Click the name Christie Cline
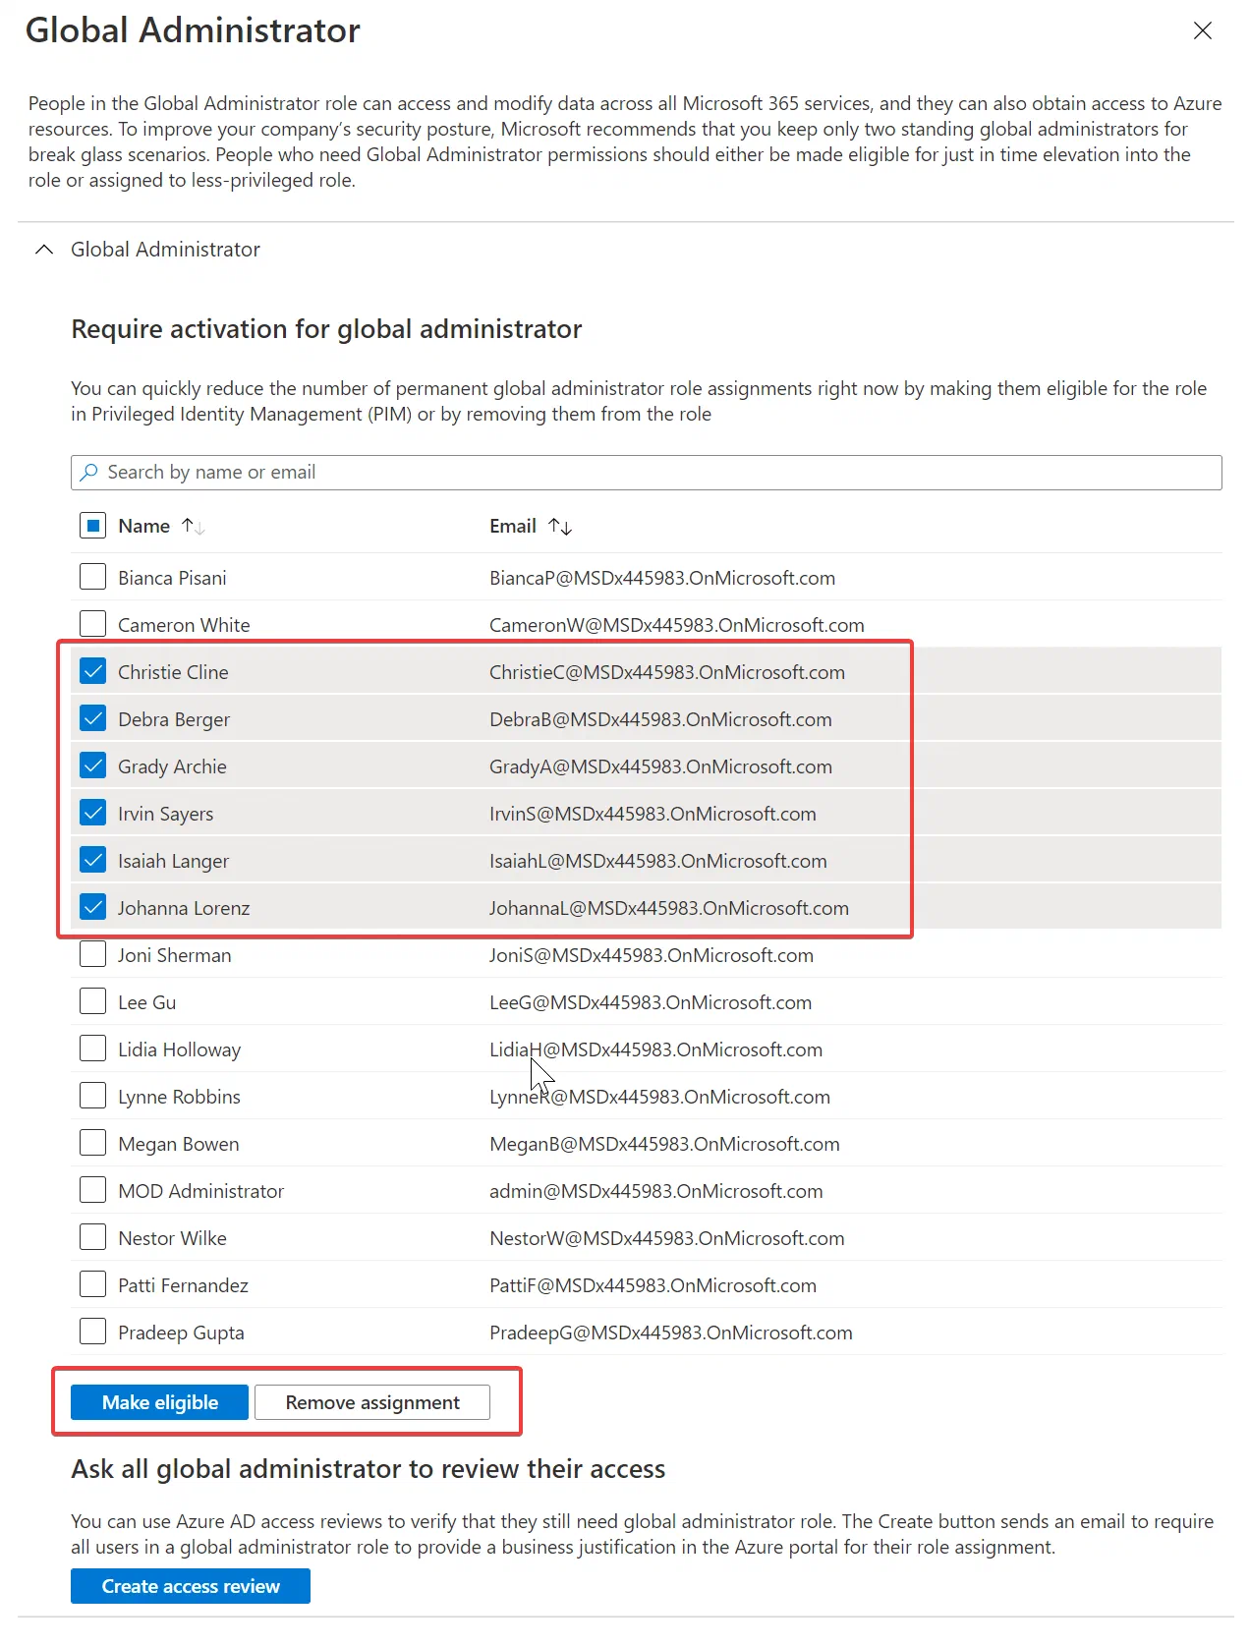 pyautogui.click(x=173, y=672)
